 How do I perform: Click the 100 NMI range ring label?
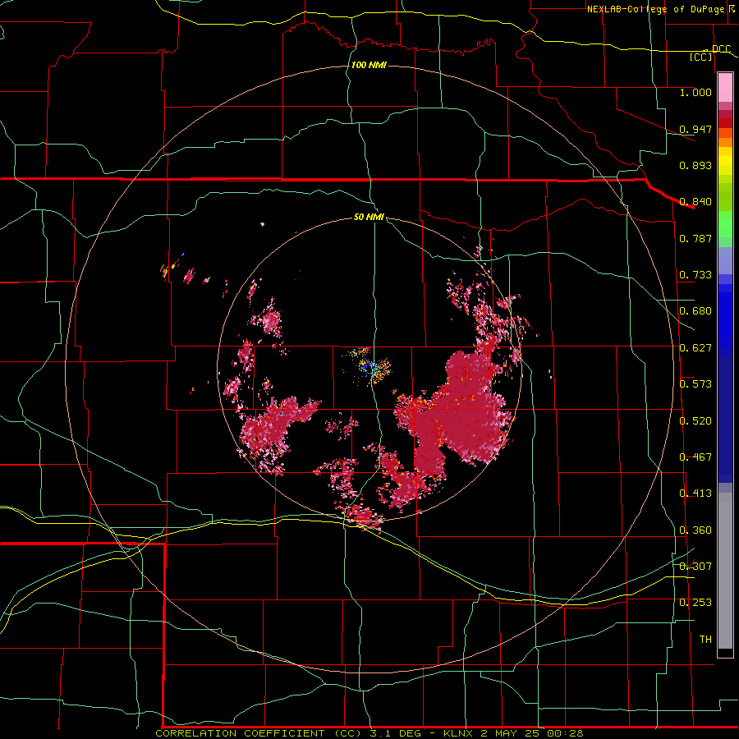click(x=369, y=65)
